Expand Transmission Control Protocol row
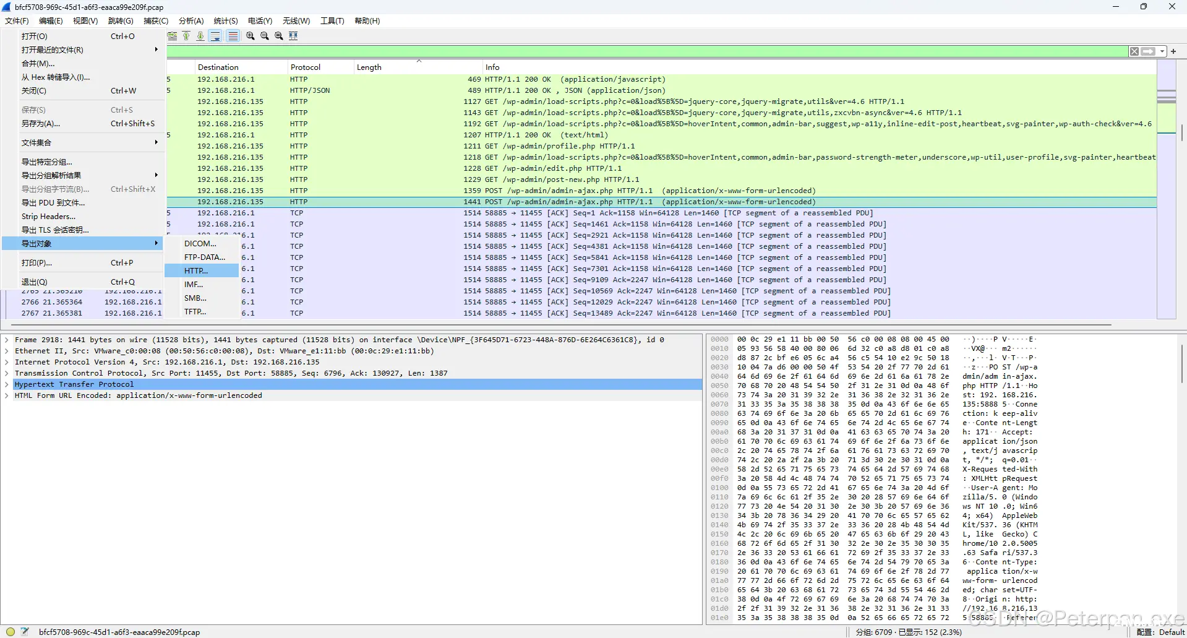Screen dimensions: 1187x638 coord(7,373)
